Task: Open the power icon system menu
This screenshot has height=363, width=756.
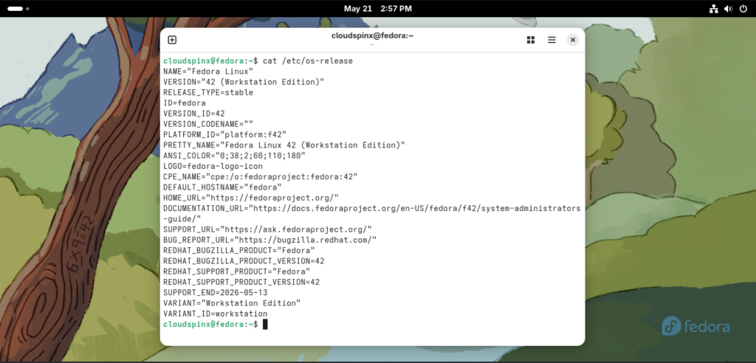Action: point(743,9)
